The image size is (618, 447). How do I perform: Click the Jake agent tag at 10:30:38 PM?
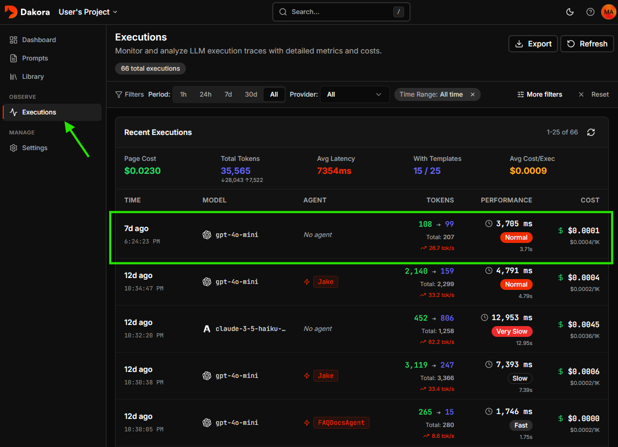coord(326,376)
